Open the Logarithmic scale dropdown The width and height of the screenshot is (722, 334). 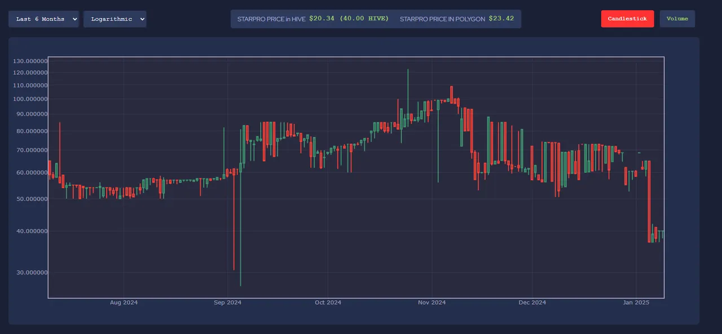click(115, 19)
